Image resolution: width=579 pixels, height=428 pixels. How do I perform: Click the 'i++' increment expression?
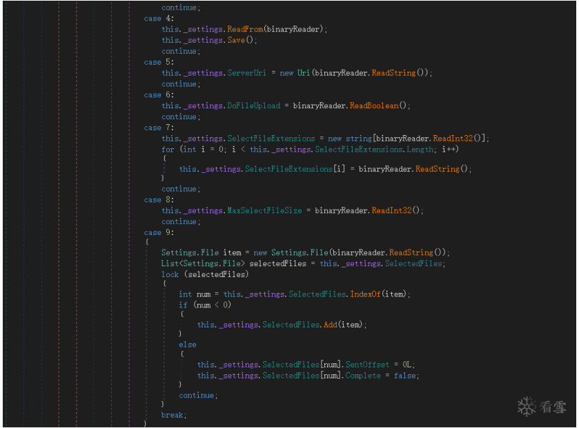(449, 150)
